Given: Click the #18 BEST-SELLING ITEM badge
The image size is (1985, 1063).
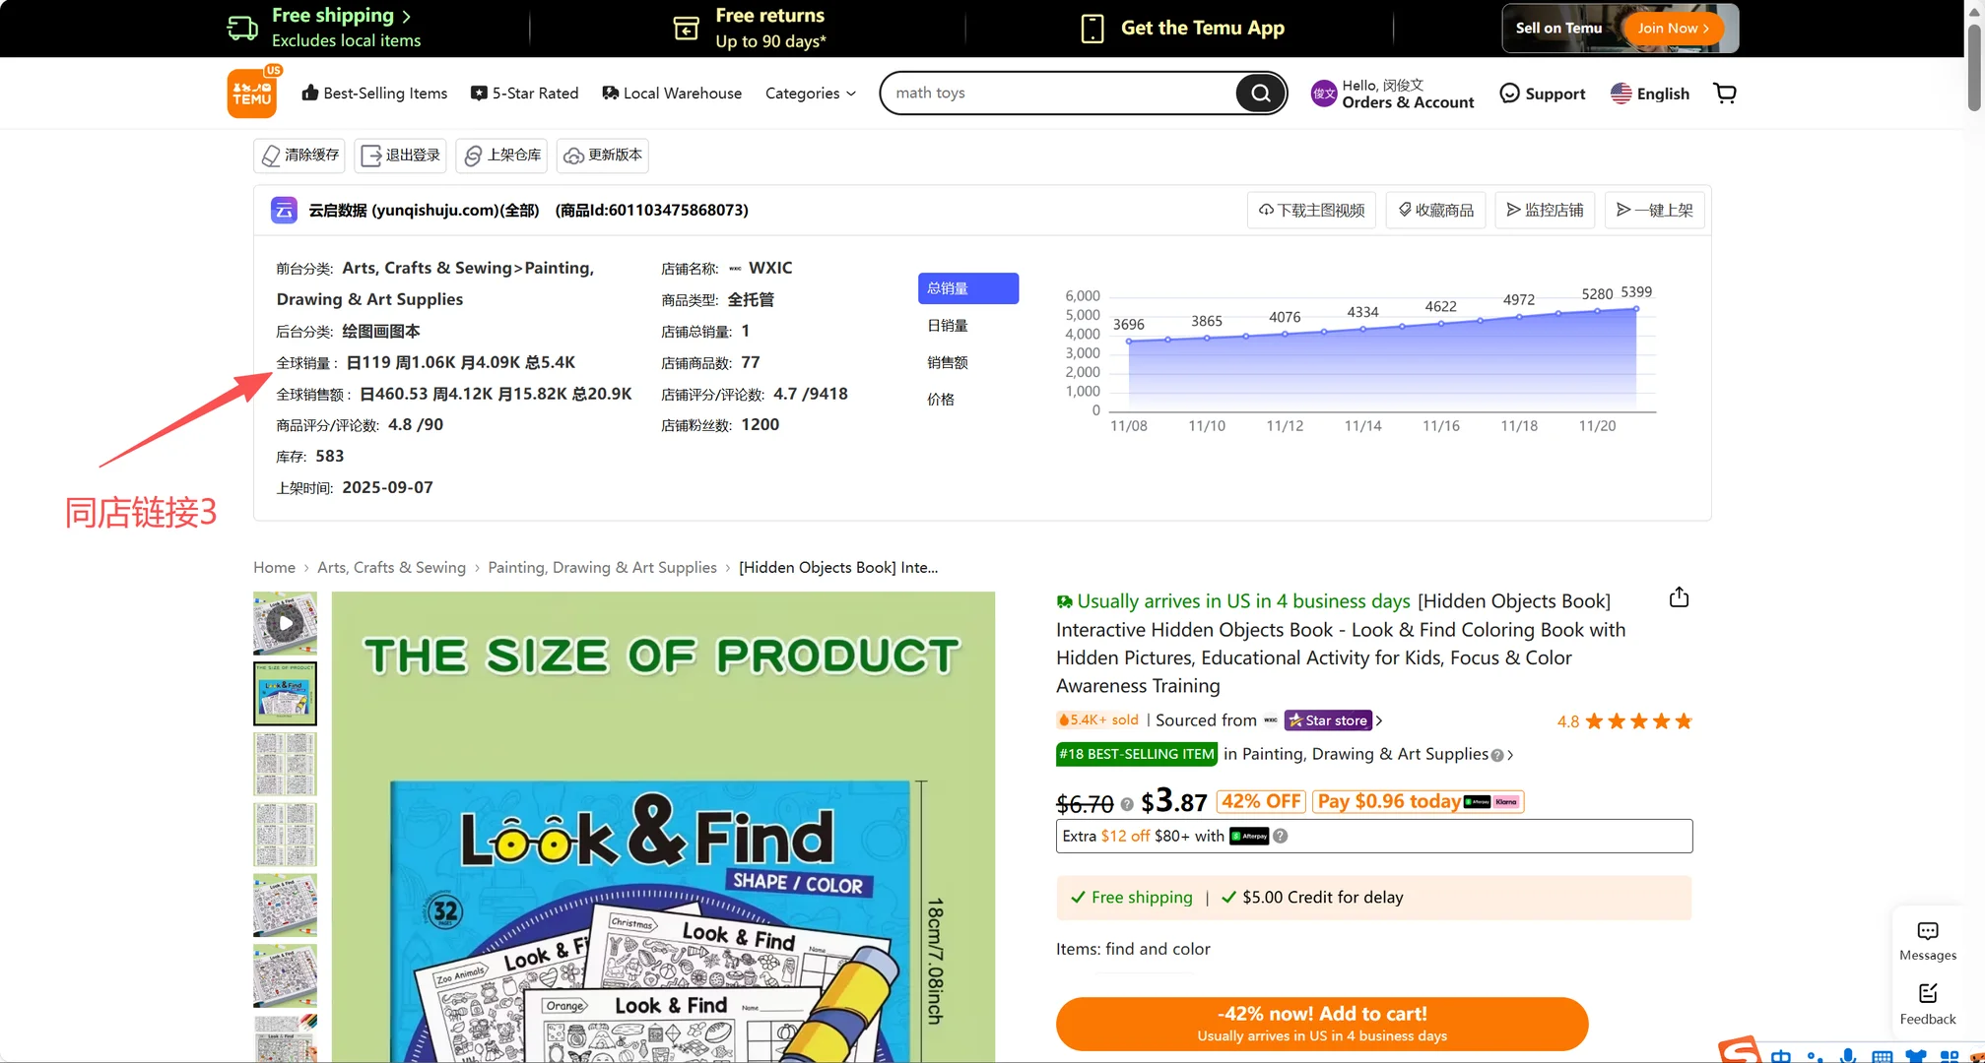Looking at the screenshot, I should [x=1137, y=755].
